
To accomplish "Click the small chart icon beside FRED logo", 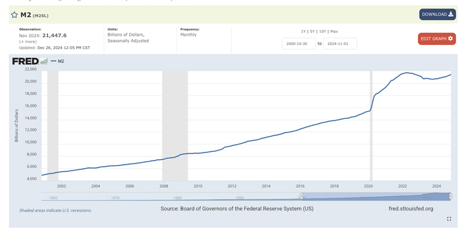I will [x=44, y=61].
